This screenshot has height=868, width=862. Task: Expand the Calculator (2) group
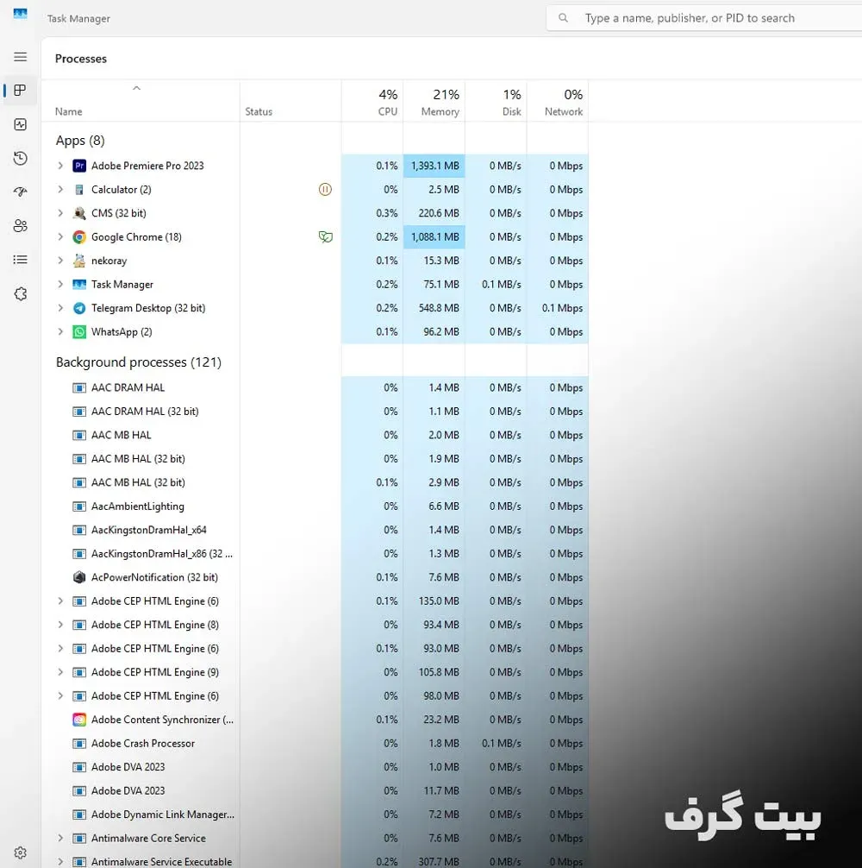60,189
